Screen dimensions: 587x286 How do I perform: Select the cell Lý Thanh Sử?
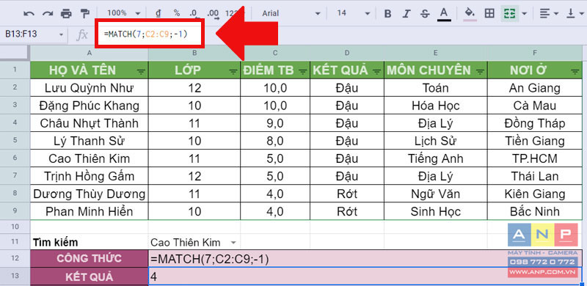pos(89,141)
